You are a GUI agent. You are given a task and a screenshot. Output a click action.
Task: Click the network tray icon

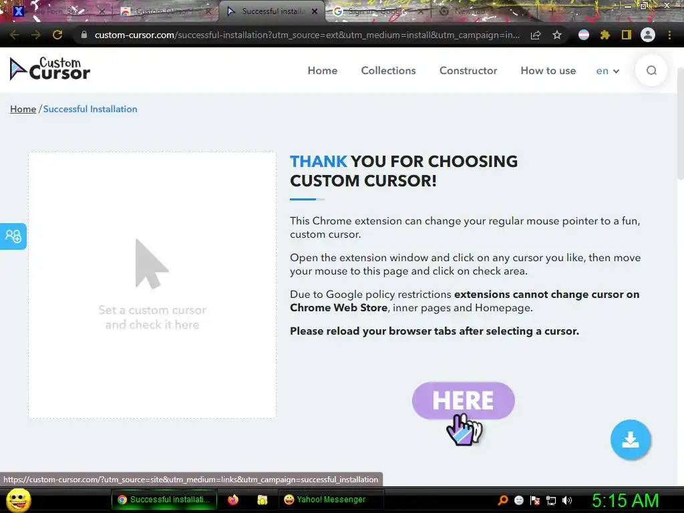[551, 500]
